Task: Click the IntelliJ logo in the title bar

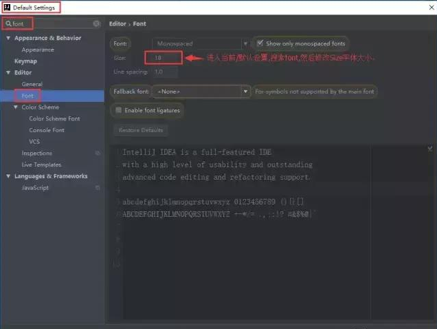Action: 6,7
